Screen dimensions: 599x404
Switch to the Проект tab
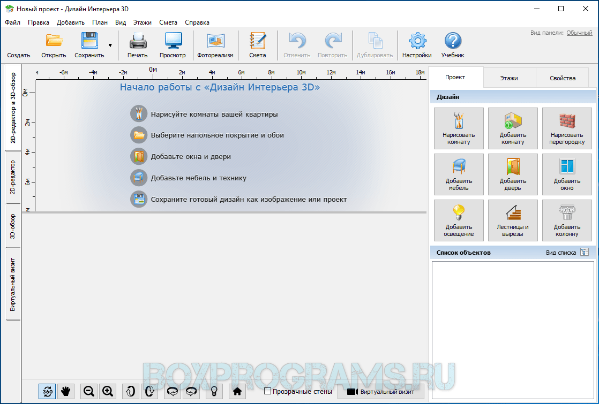point(455,78)
